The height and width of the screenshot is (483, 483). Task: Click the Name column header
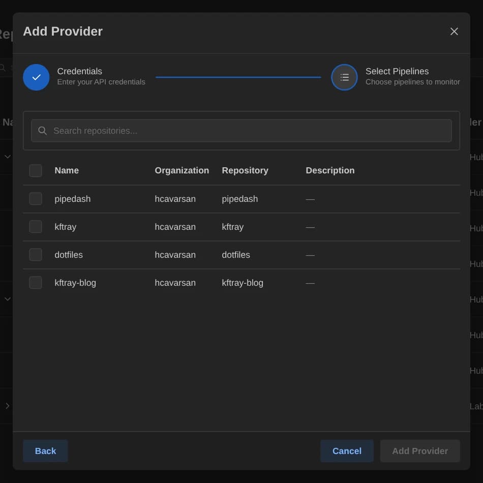coord(67,170)
